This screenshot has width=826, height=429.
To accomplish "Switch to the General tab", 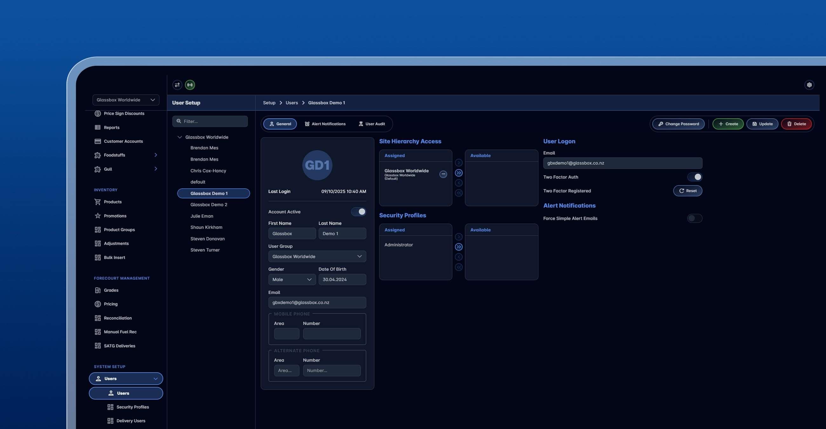I will click(x=280, y=124).
